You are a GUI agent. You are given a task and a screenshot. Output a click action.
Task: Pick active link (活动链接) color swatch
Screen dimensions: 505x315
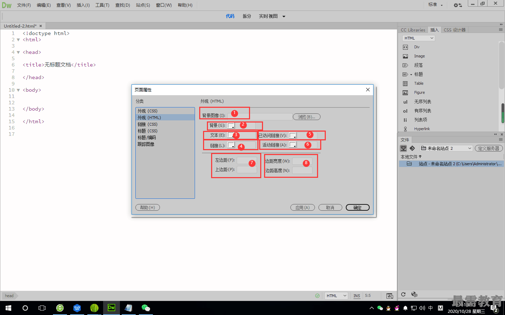pyautogui.click(x=293, y=145)
